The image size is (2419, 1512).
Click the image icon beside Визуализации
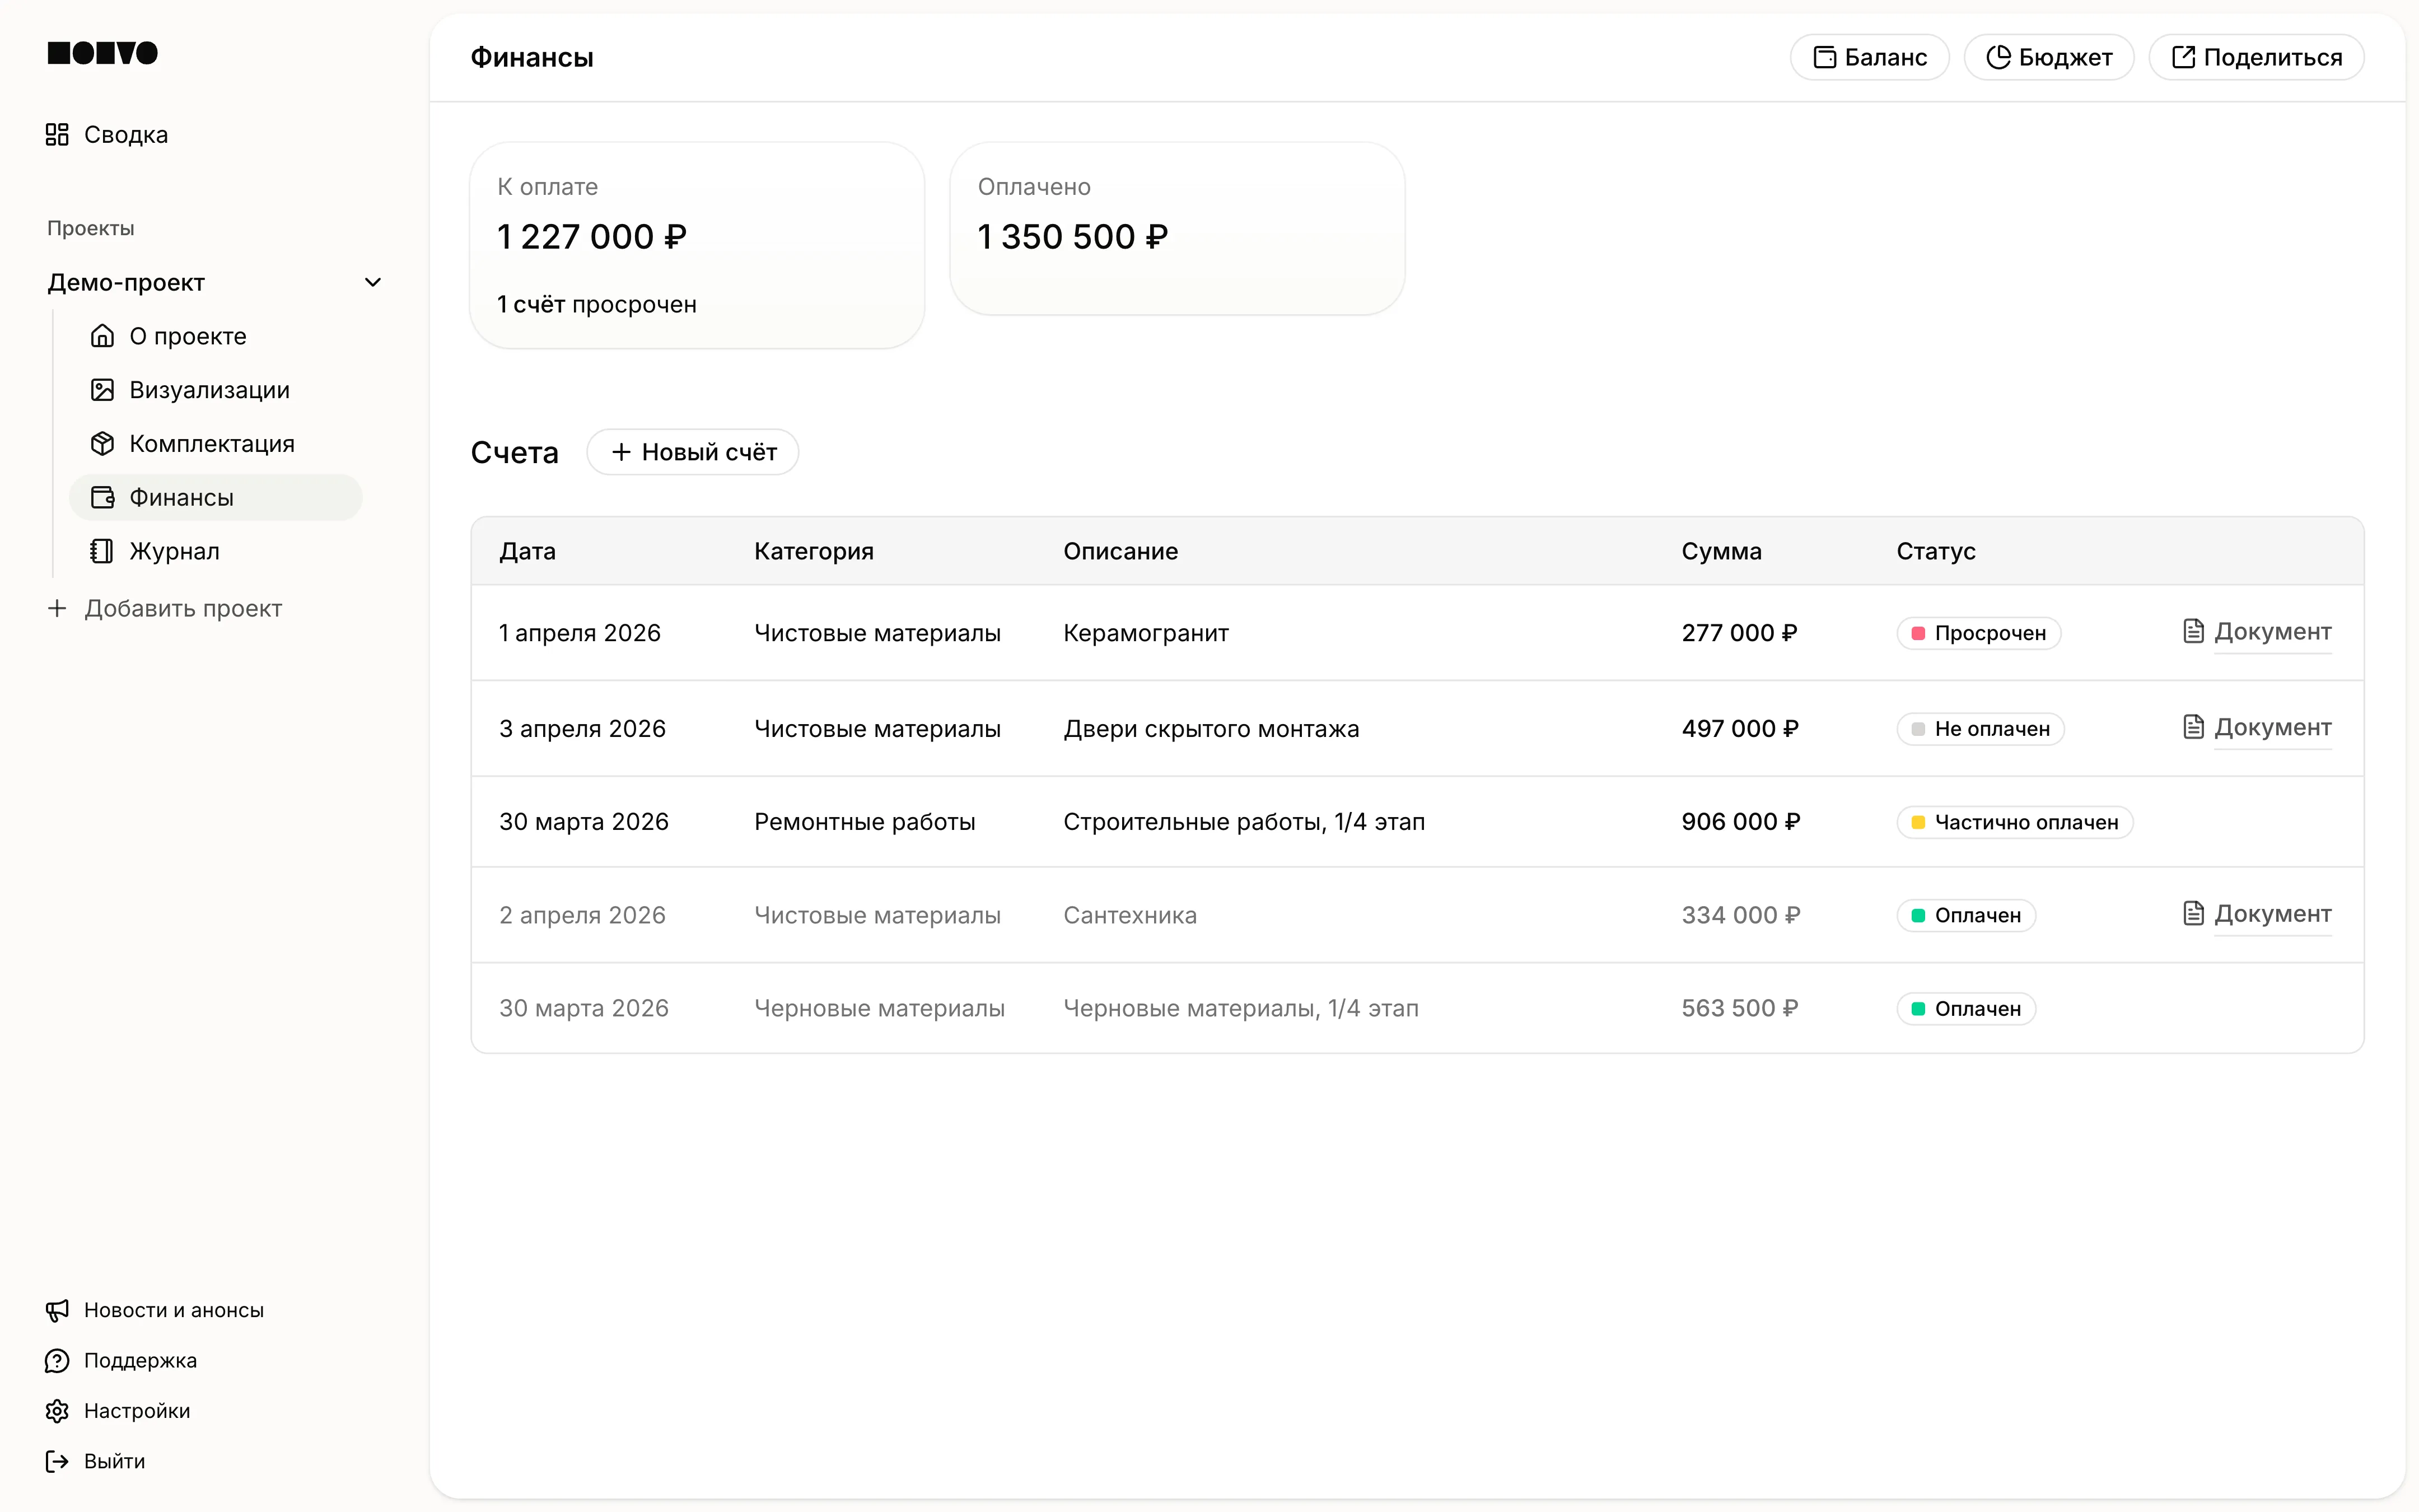click(102, 390)
